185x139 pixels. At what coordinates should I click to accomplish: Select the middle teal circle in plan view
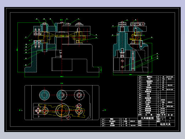point(62,95)
